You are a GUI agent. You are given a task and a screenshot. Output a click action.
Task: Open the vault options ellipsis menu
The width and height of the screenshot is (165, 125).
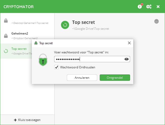click(157, 22)
